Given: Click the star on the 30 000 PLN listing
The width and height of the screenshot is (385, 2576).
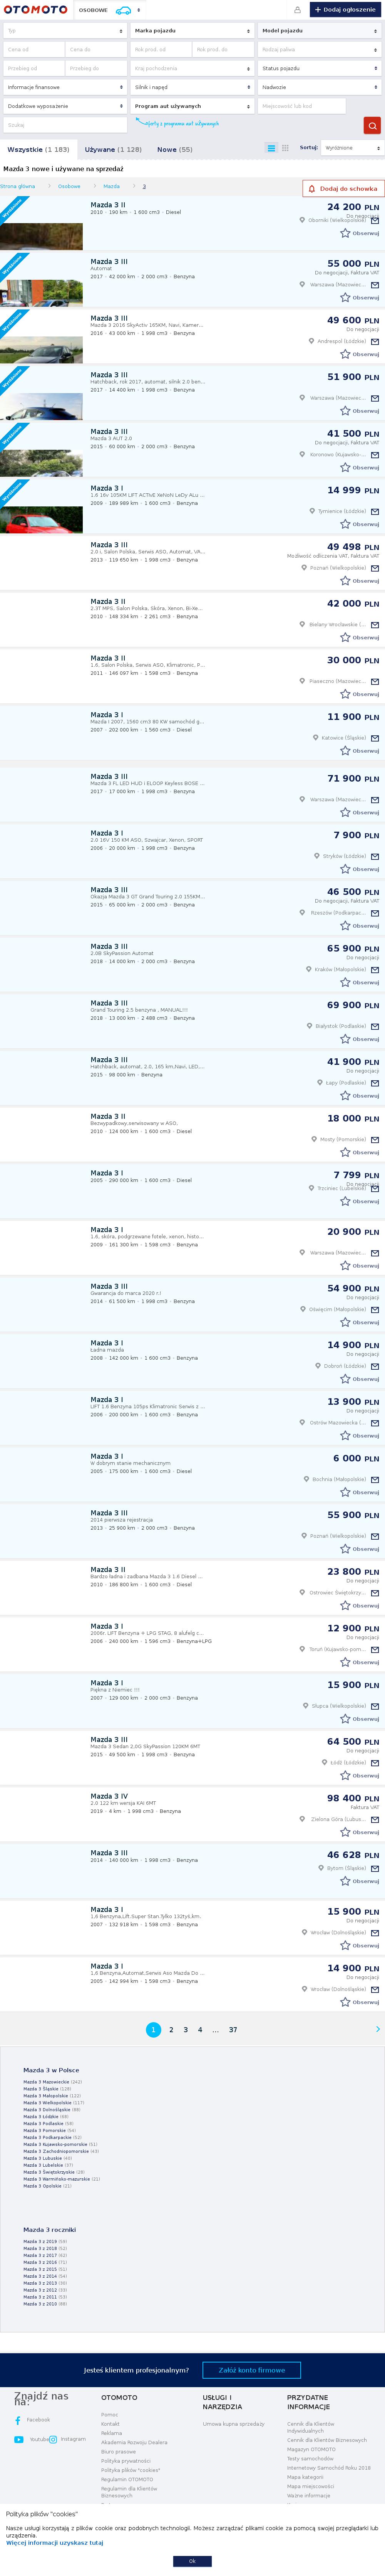Looking at the screenshot, I should coord(345,694).
